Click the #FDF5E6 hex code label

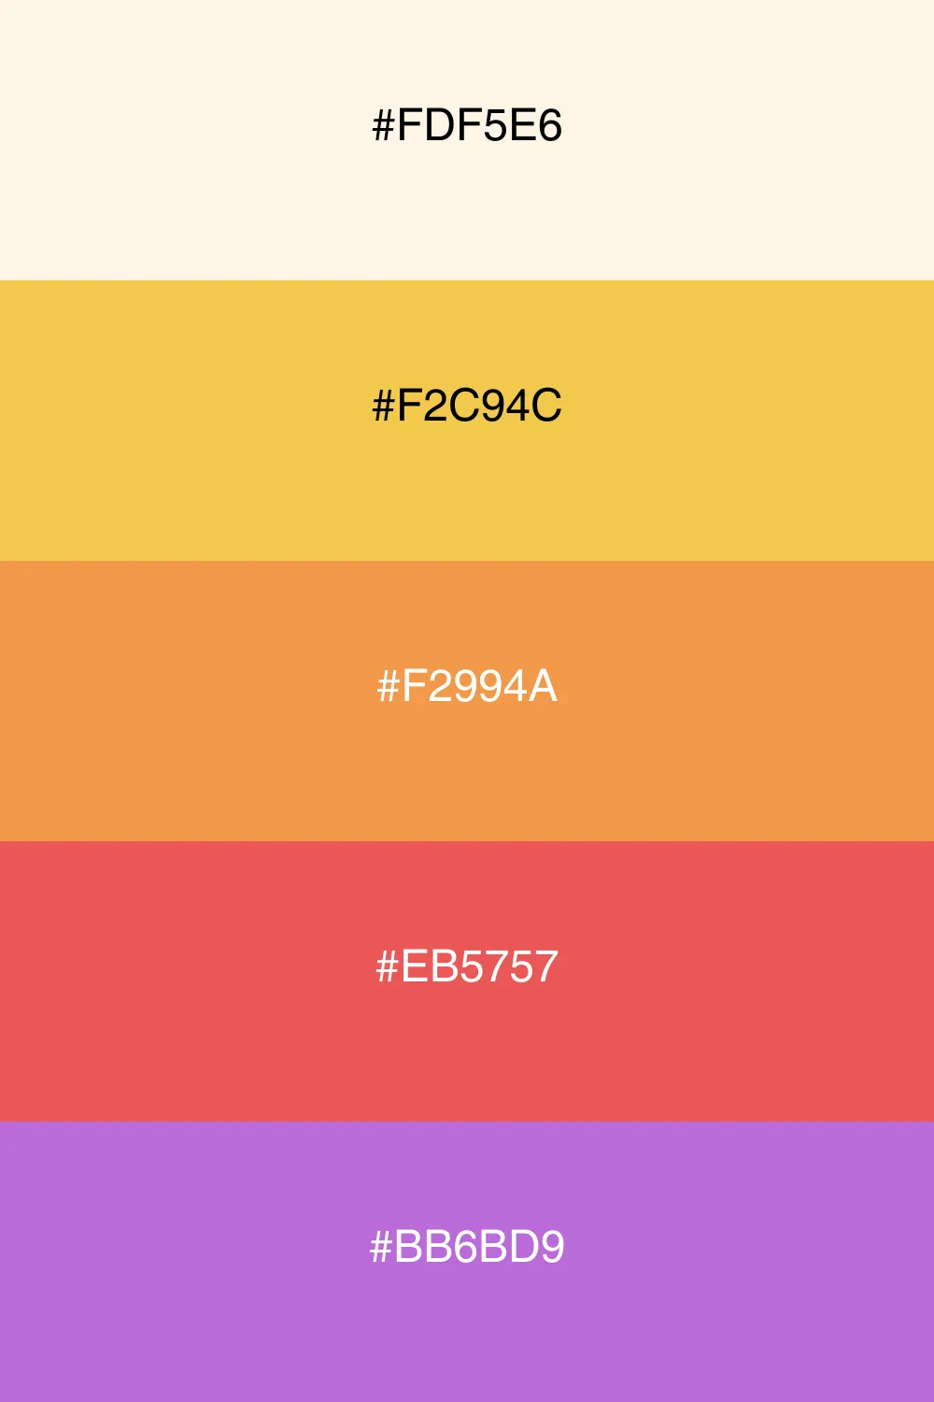tap(467, 125)
